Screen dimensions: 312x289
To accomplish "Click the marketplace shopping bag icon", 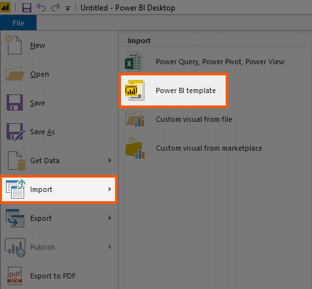I will (x=135, y=148).
